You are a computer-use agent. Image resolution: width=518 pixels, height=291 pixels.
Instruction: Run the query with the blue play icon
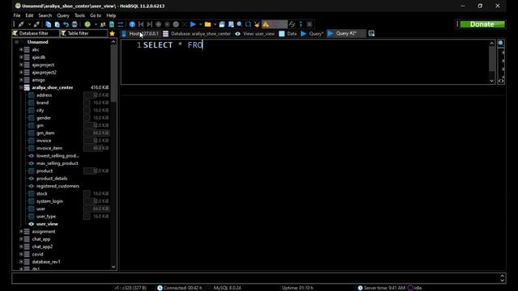(x=193, y=24)
